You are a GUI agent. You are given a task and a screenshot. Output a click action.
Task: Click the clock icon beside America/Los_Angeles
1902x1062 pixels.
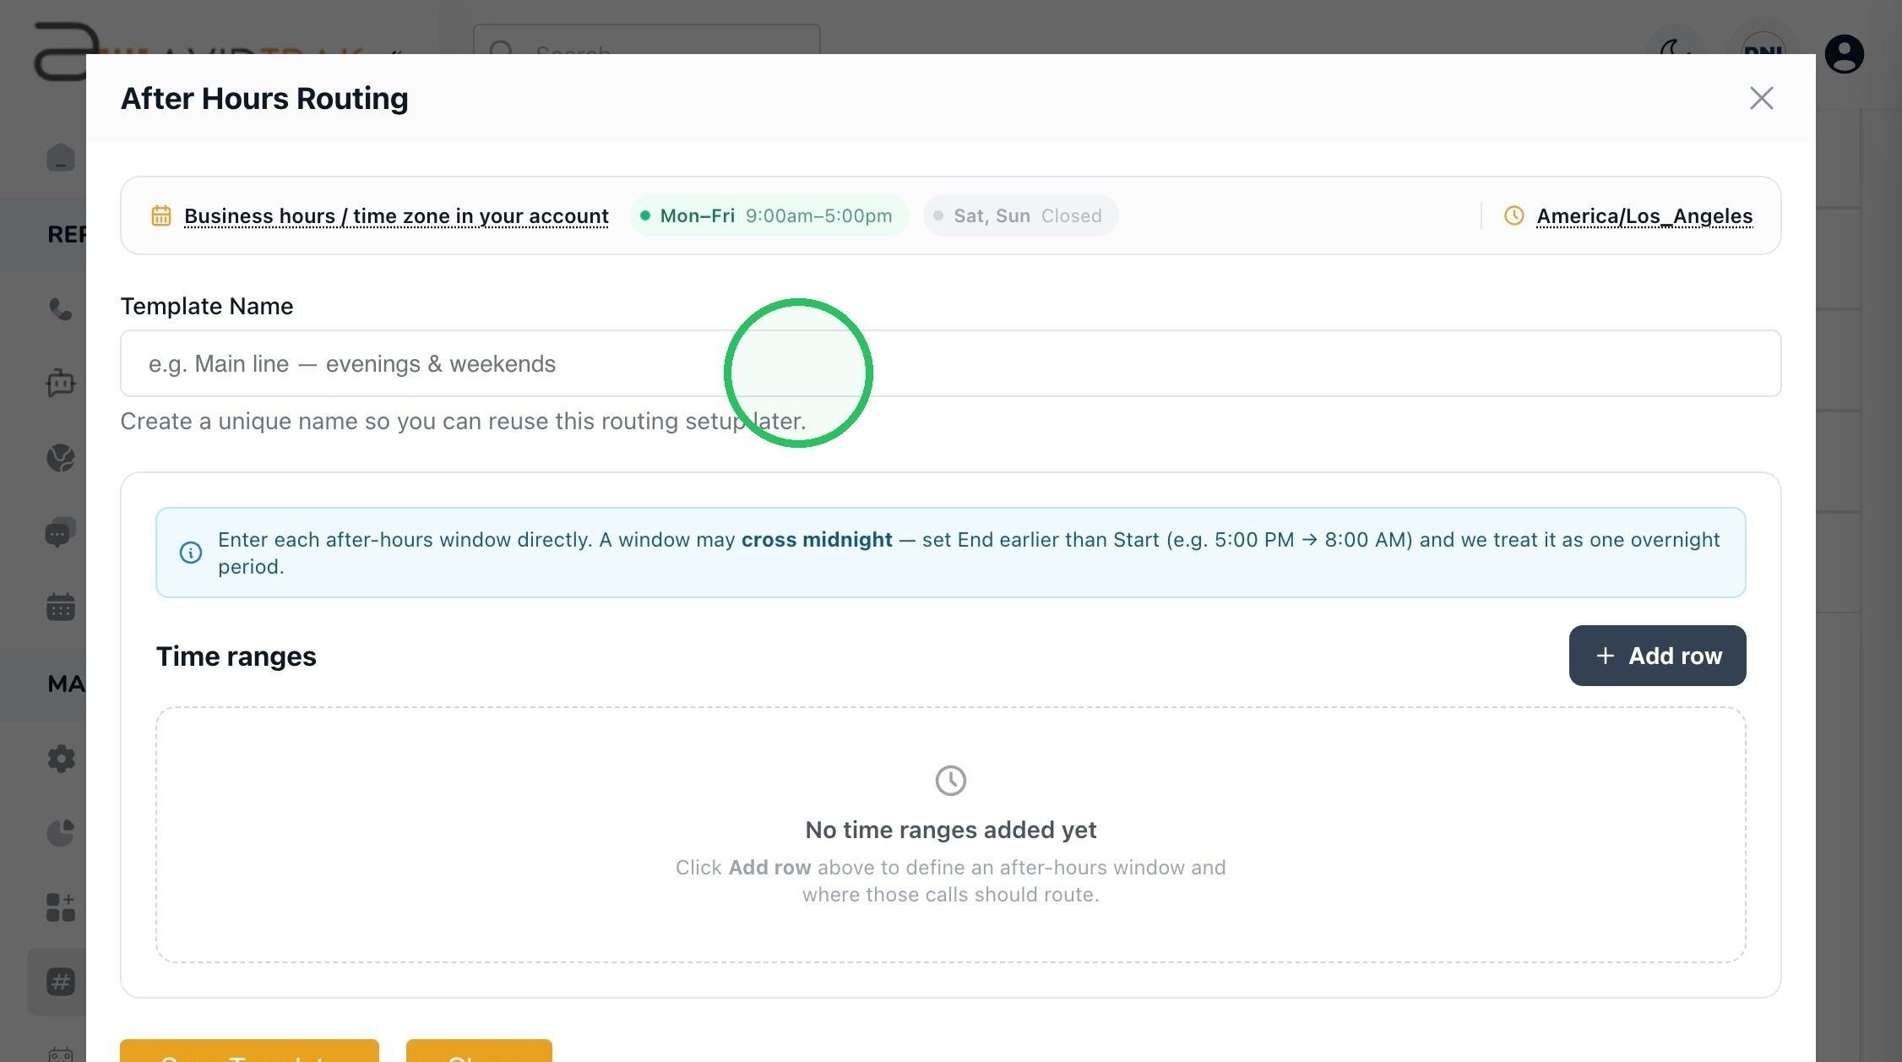pyautogui.click(x=1514, y=215)
